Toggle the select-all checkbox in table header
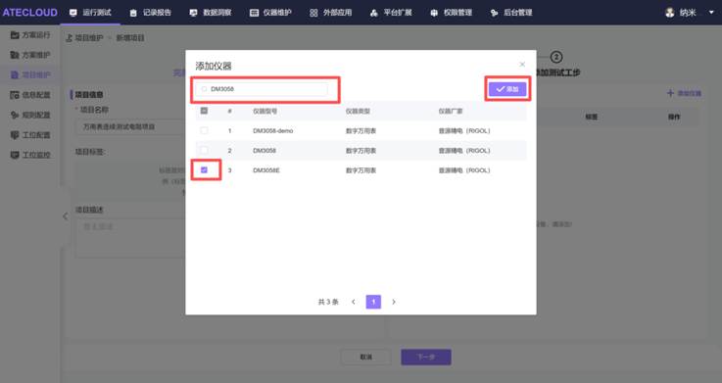Image resolution: width=722 pixels, height=383 pixels. [x=204, y=111]
